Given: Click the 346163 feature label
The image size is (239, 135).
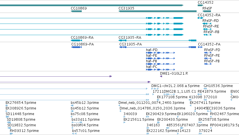Looking at the screenshot, I should click(153, 125).
